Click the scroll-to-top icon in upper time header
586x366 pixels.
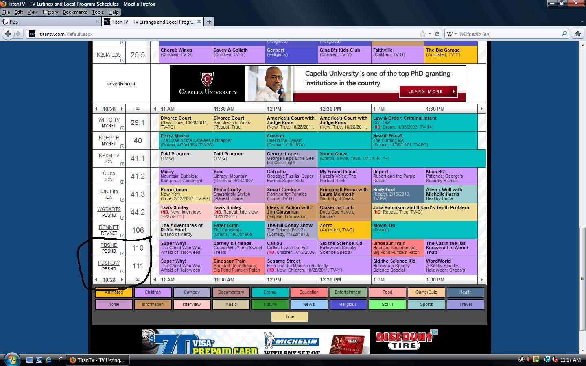coord(138,109)
